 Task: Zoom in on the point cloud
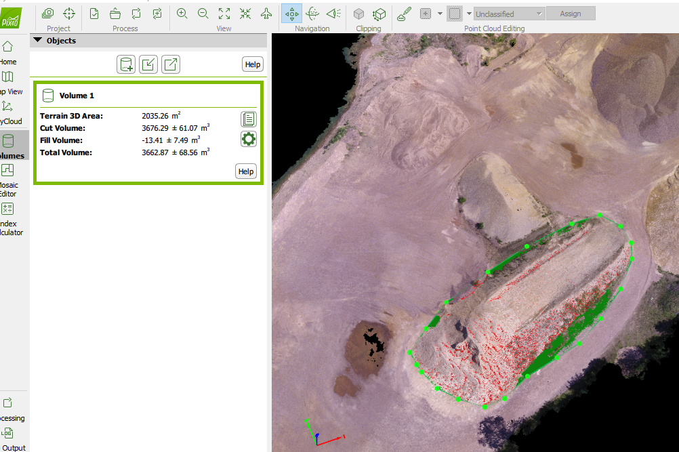tap(182, 14)
